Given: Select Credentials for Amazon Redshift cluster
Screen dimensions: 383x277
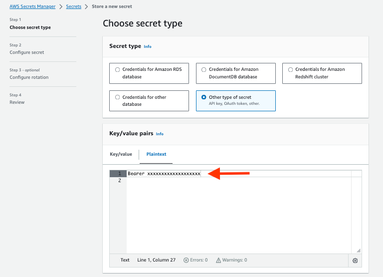Looking at the screenshot, I should click(322, 73).
